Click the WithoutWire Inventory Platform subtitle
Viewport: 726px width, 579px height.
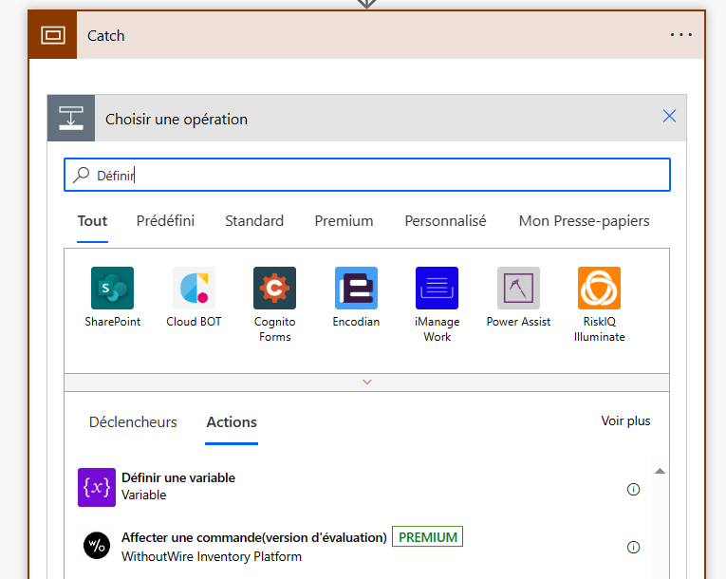pyautogui.click(x=211, y=556)
